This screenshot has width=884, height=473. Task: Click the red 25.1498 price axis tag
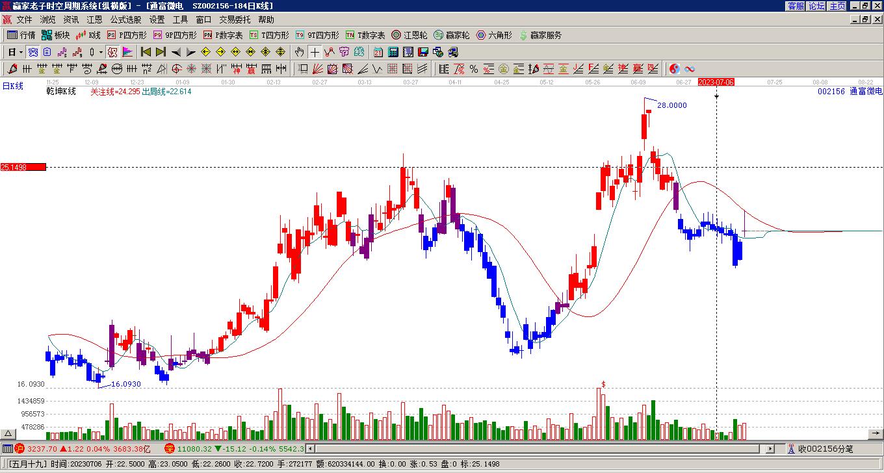coord(23,167)
